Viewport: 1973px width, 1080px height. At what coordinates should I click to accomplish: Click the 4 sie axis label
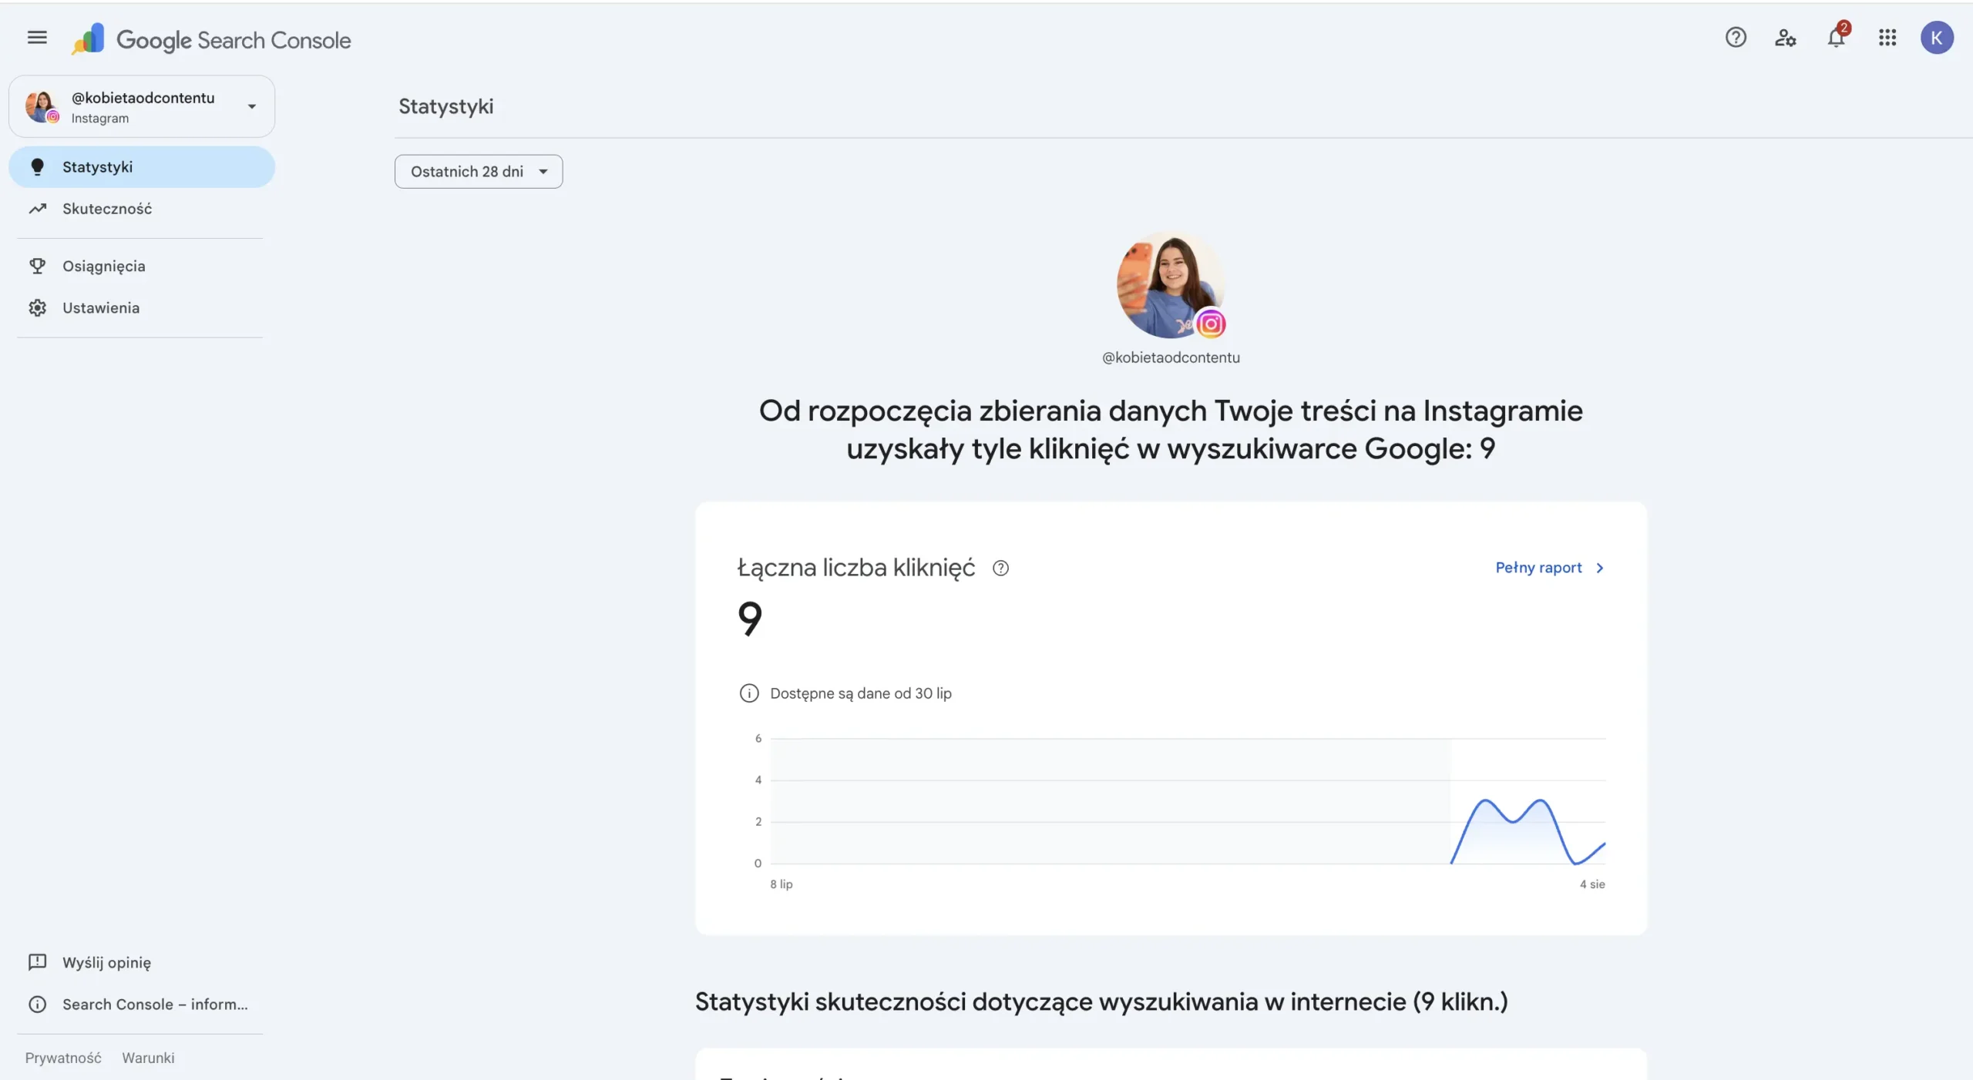[1592, 885]
